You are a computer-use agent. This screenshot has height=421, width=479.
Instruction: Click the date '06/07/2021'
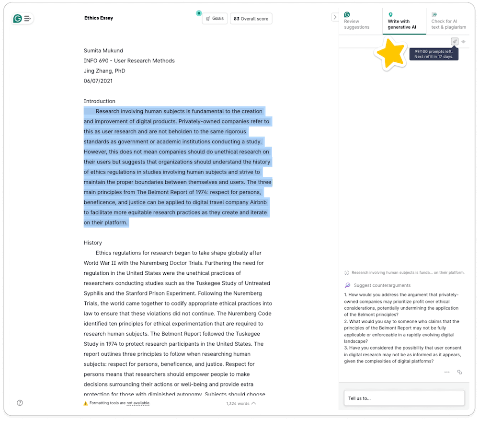click(x=98, y=81)
